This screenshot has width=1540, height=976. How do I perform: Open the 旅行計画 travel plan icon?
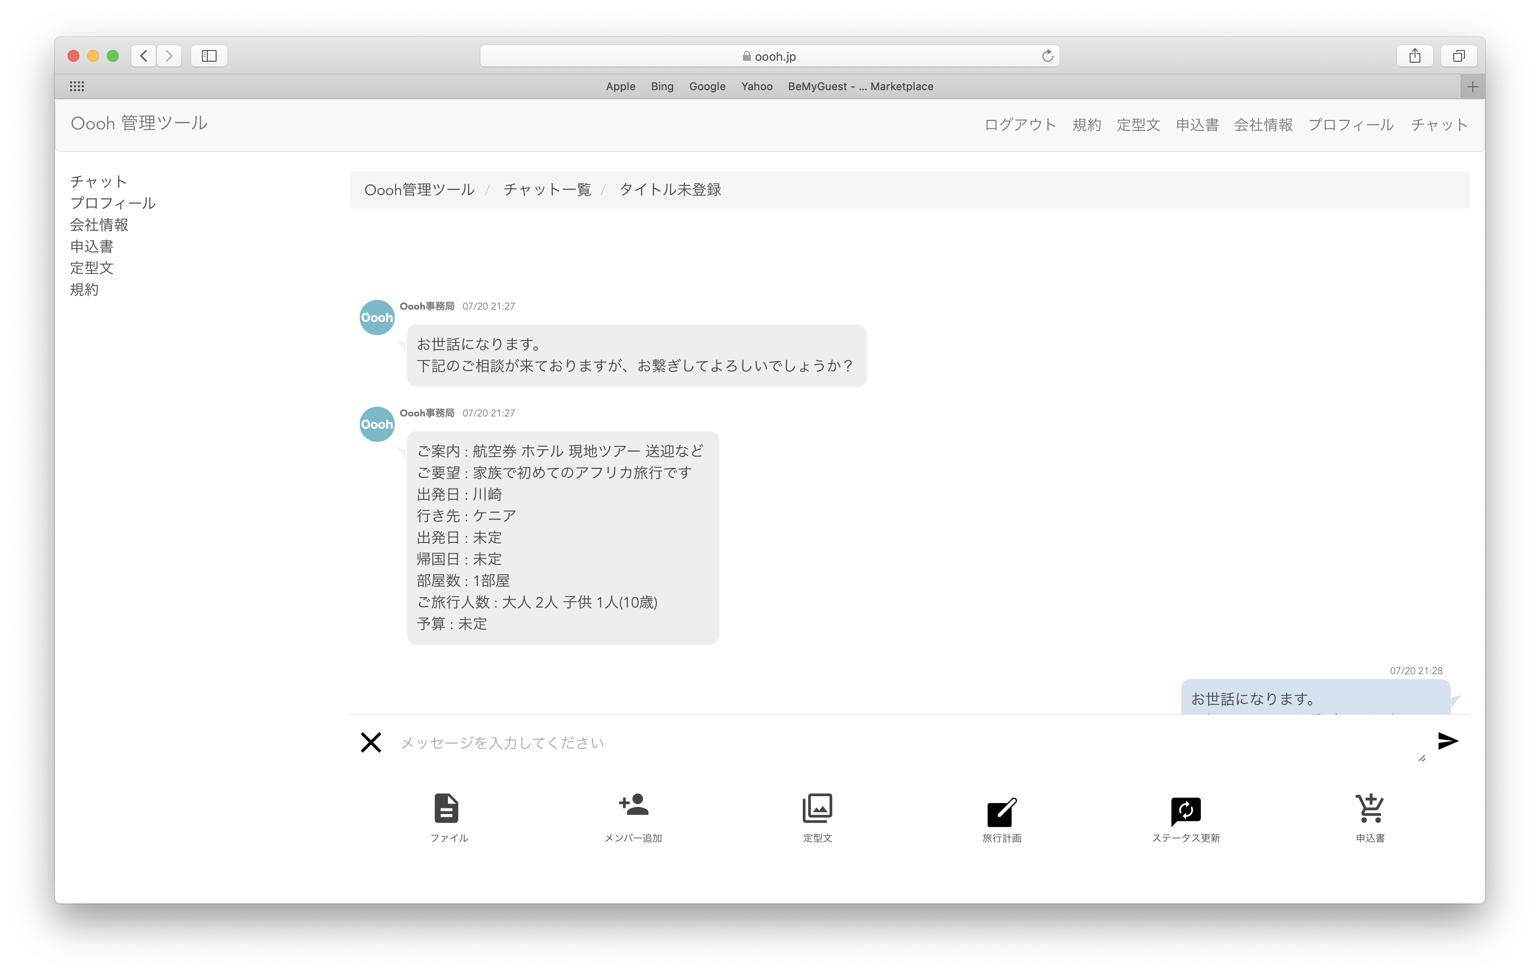1001,812
